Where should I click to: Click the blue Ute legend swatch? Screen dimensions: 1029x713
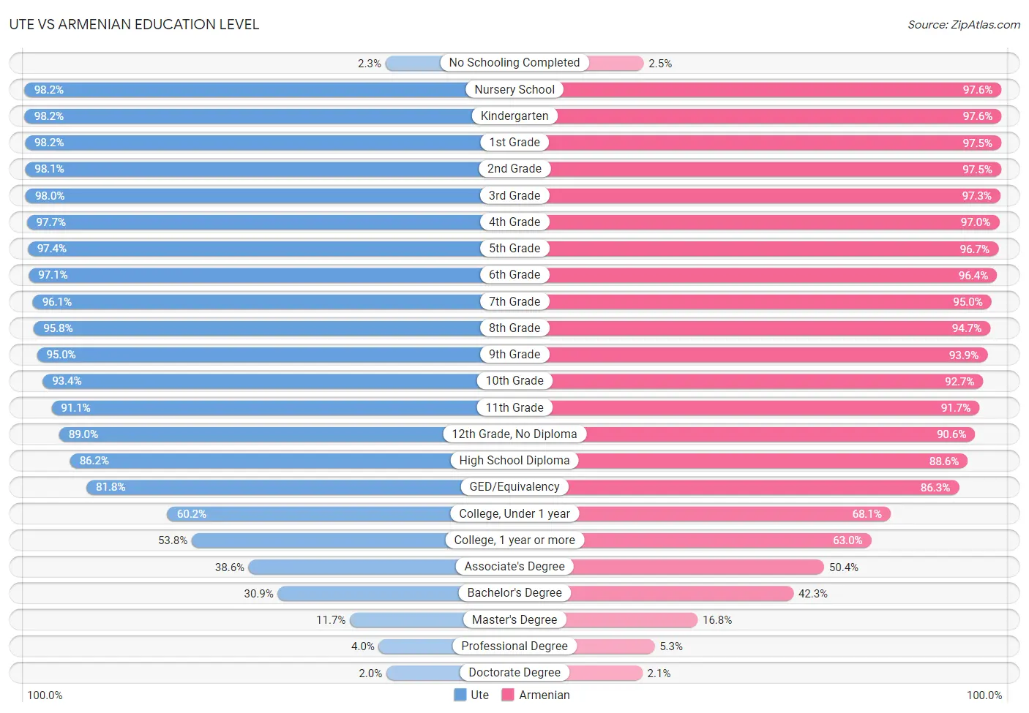point(460,695)
